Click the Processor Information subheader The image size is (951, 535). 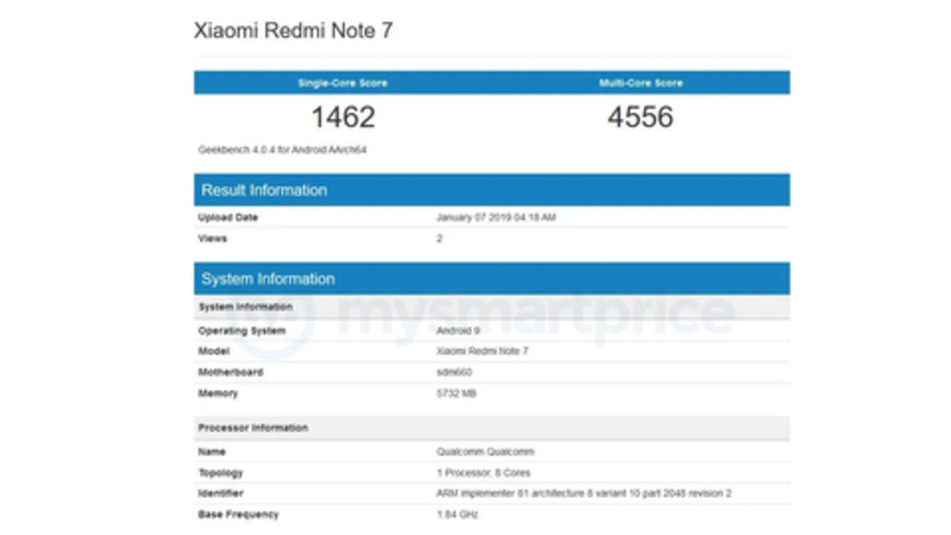(x=492, y=428)
